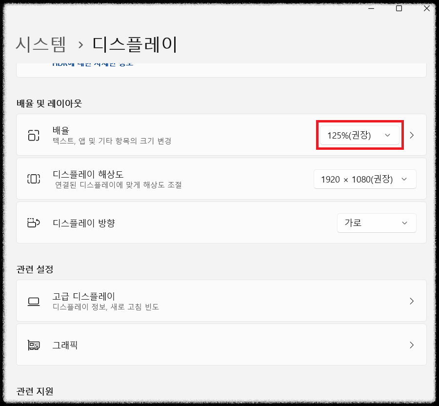Click the 배율 text label row
439x406 pixels.
click(x=62, y=130)
